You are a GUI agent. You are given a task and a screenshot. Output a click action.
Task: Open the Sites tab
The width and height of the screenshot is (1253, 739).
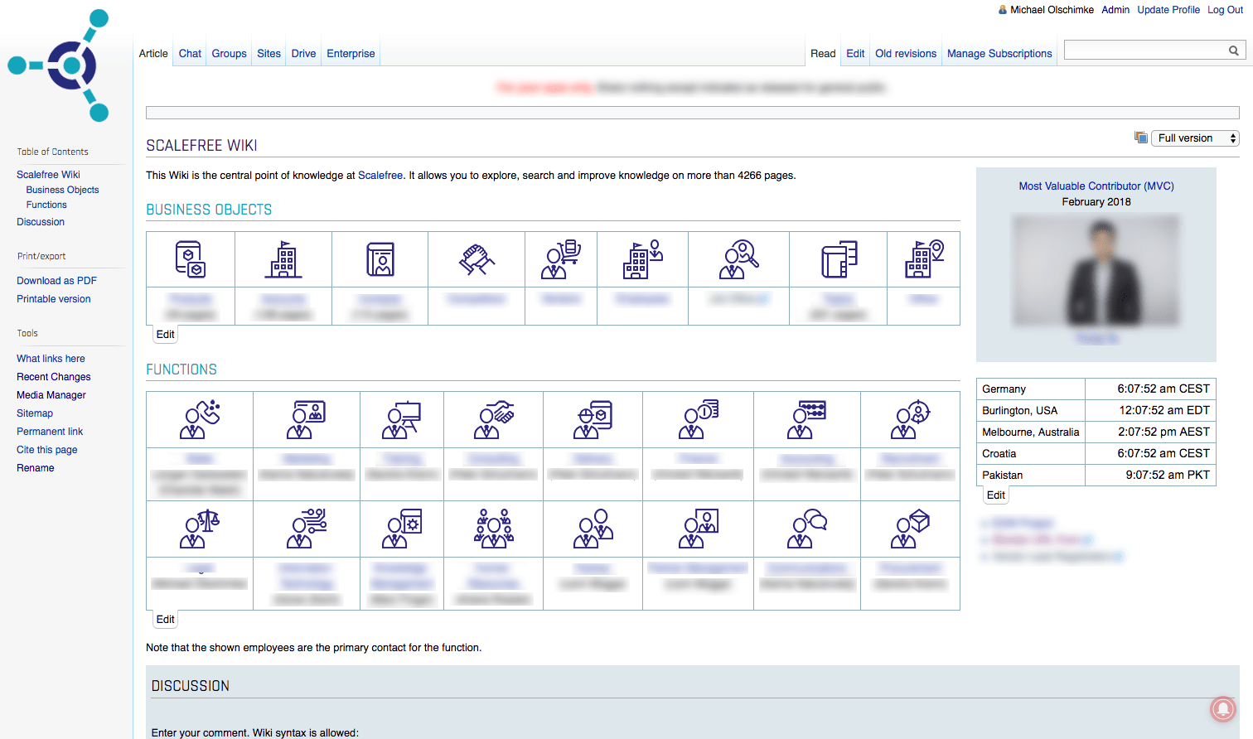pos(268,53)
